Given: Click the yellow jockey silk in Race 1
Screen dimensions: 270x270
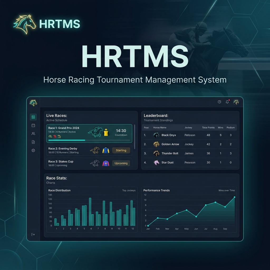Looking at the screenshot, I should point(106,132).
